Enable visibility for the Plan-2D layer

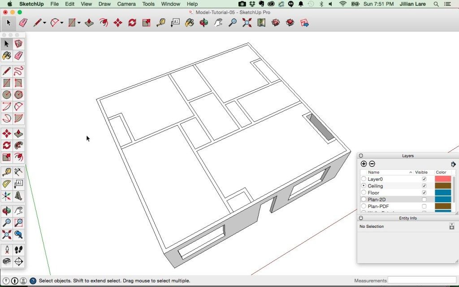click(x=424, y=200)
